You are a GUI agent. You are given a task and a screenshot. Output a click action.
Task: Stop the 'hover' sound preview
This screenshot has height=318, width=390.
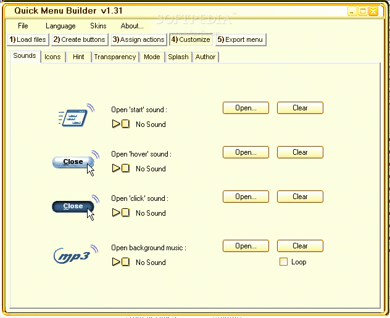[x=126, y=168]
